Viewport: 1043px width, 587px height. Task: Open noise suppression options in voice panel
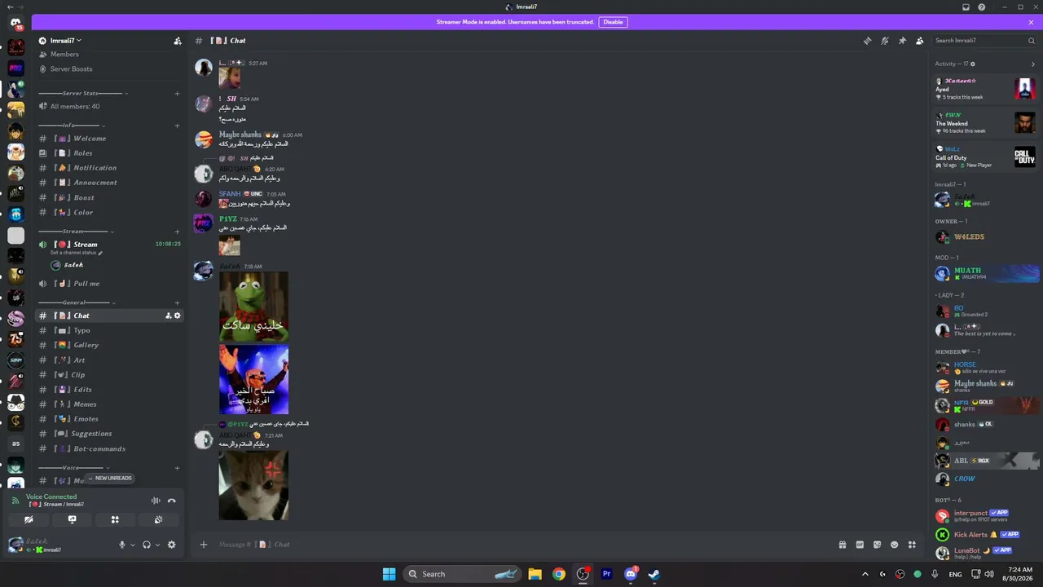(x=156, y=501)
